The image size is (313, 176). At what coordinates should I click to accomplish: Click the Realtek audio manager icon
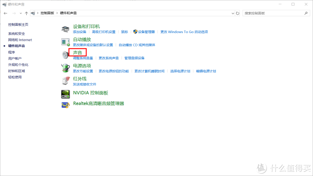pyautogui.click(x=65, y=105)
